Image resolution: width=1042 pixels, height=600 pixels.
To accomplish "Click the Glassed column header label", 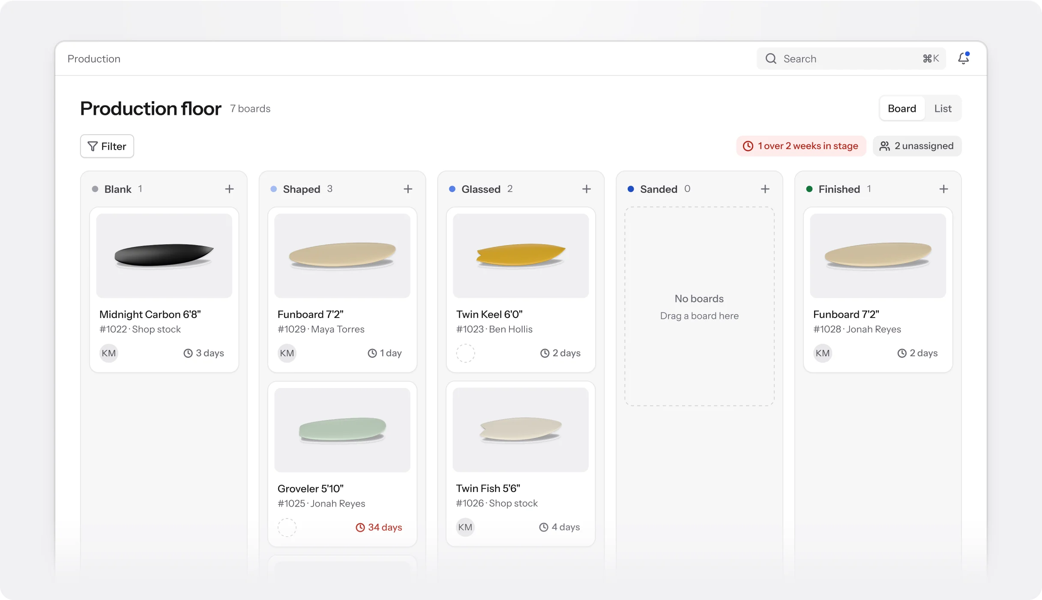I will (481, 189).
